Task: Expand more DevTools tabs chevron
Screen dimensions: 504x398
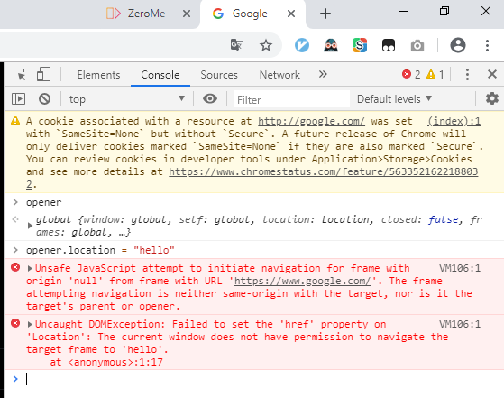Action: [x=323, y=74]
